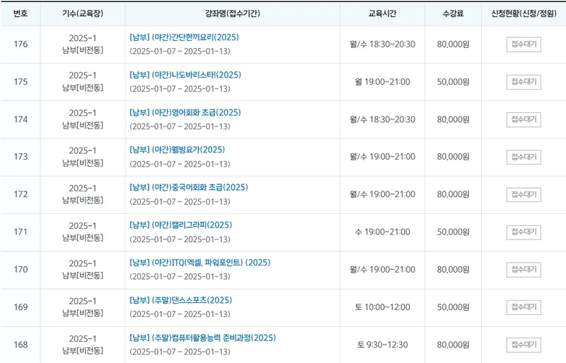Image resolution: width=566 pixels, height=363 pixels.
Task: Click 접수대기 button for course 170
Action: coord(524,270)
